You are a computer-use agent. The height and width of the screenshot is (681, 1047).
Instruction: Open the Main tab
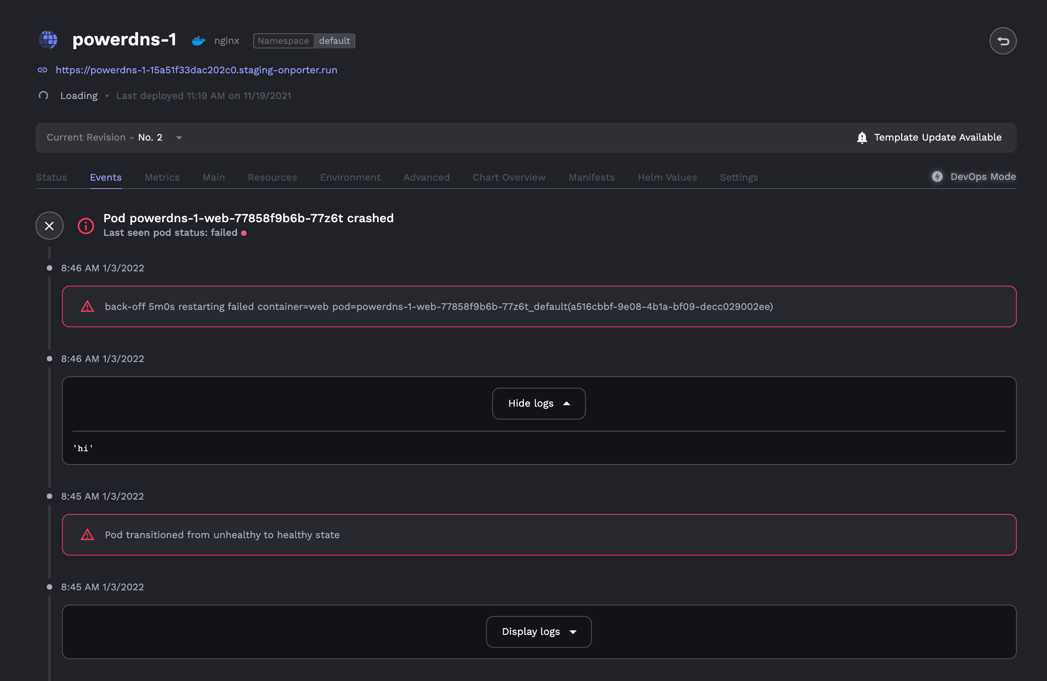pos(214,177)
